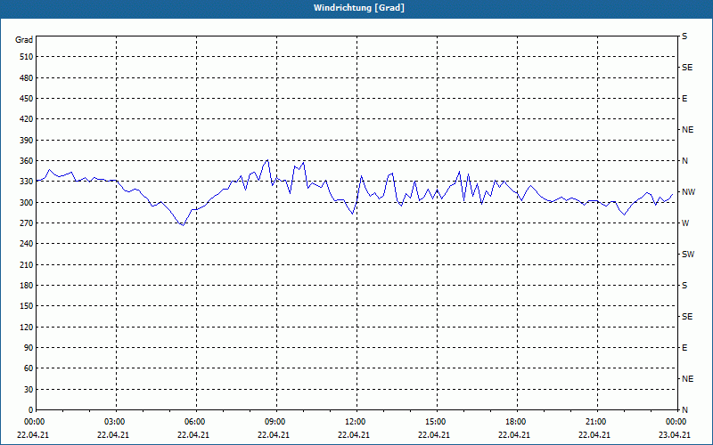713x445 pixels.
Task: Select the 0 degree axis label
Action: (x=31, y=410)
